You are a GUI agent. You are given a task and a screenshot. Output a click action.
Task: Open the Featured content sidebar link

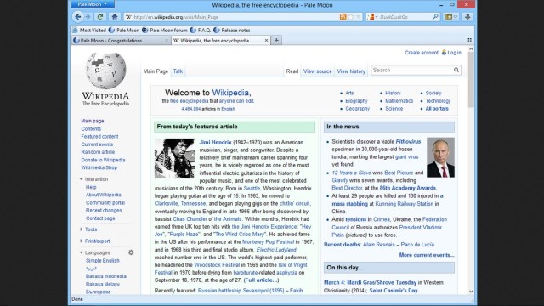(99, 136)
